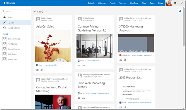Switch to Yammer in the top bar

(123, 3)
